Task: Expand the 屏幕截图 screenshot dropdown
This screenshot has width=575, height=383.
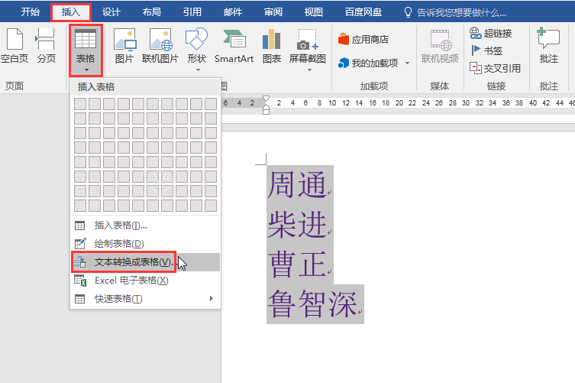Action: [309, 70]
